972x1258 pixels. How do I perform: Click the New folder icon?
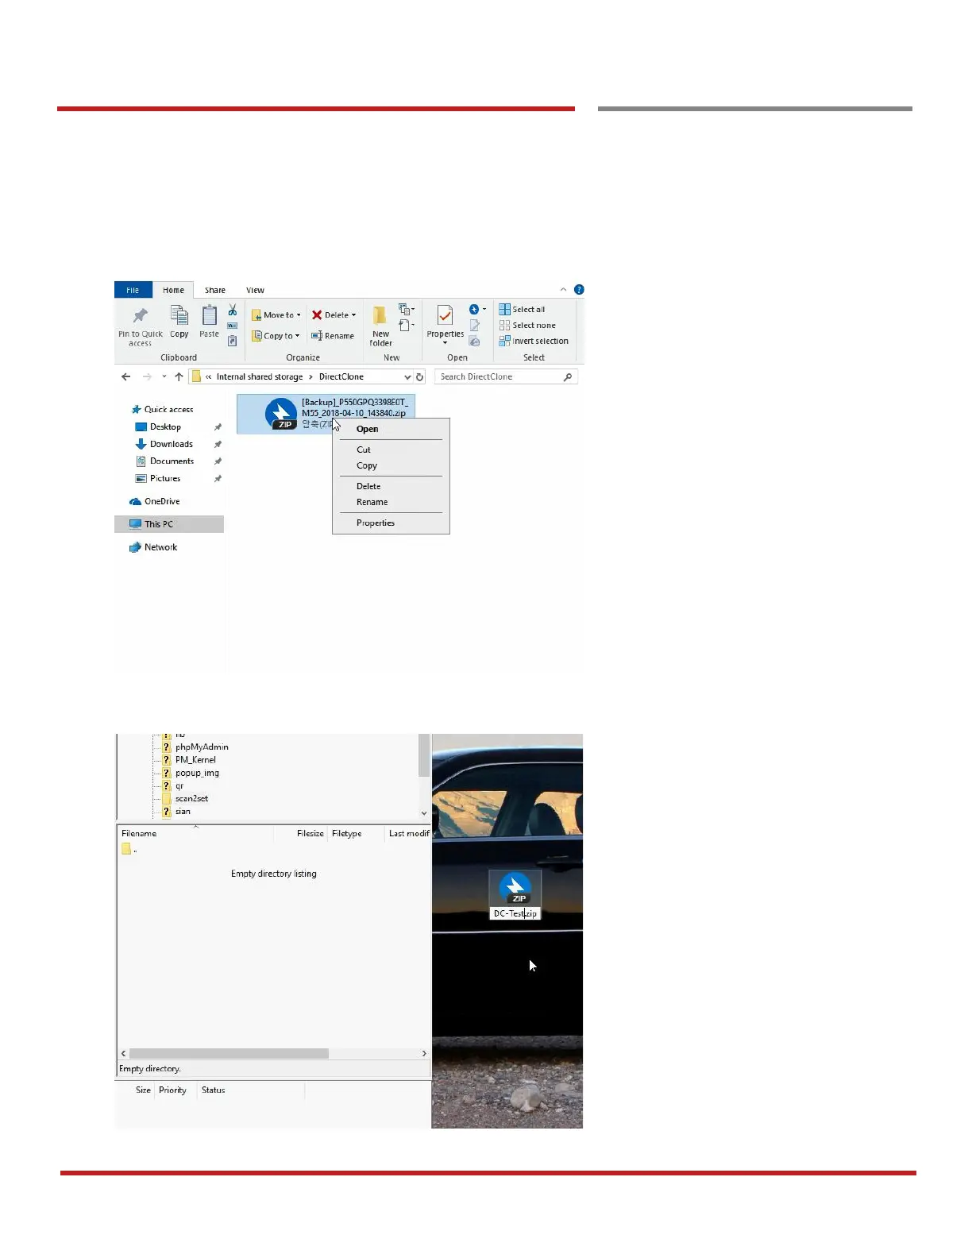(x=380, y=316)
